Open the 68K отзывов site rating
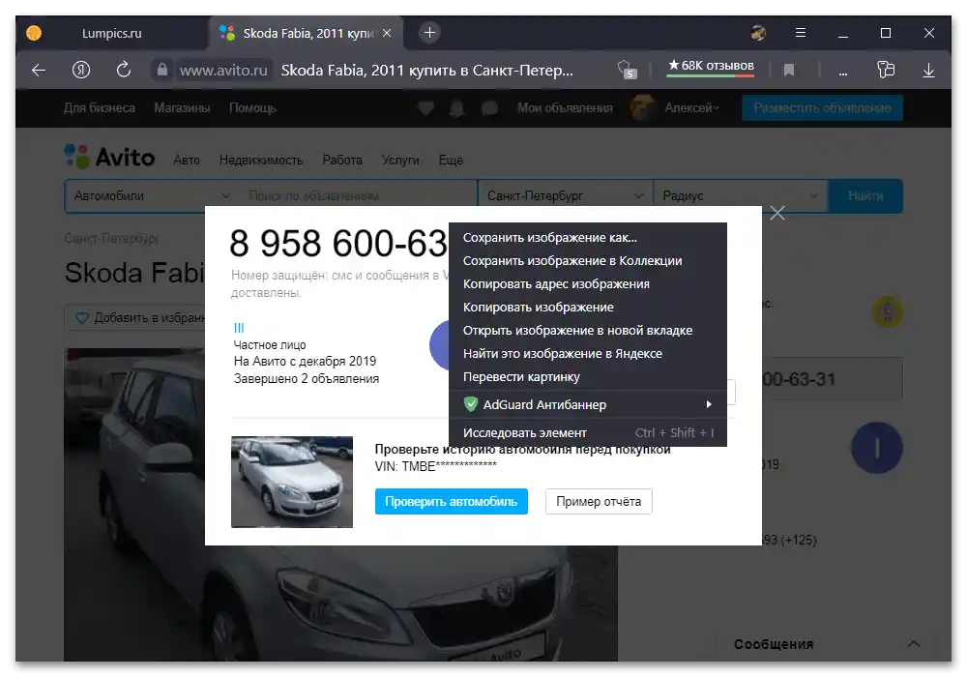Screen dimensions: 967x677 711,66
